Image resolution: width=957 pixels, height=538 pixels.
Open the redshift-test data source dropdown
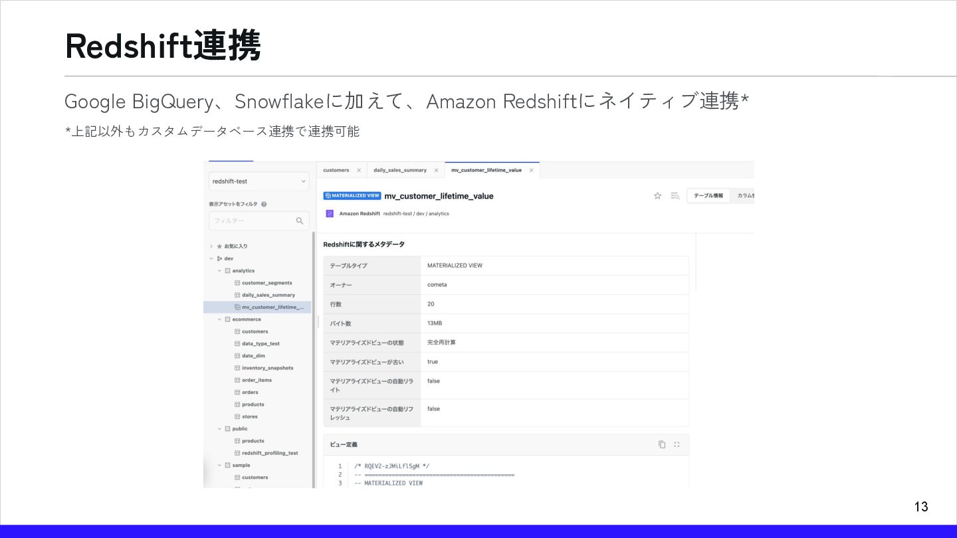click(x=259, y=181)
